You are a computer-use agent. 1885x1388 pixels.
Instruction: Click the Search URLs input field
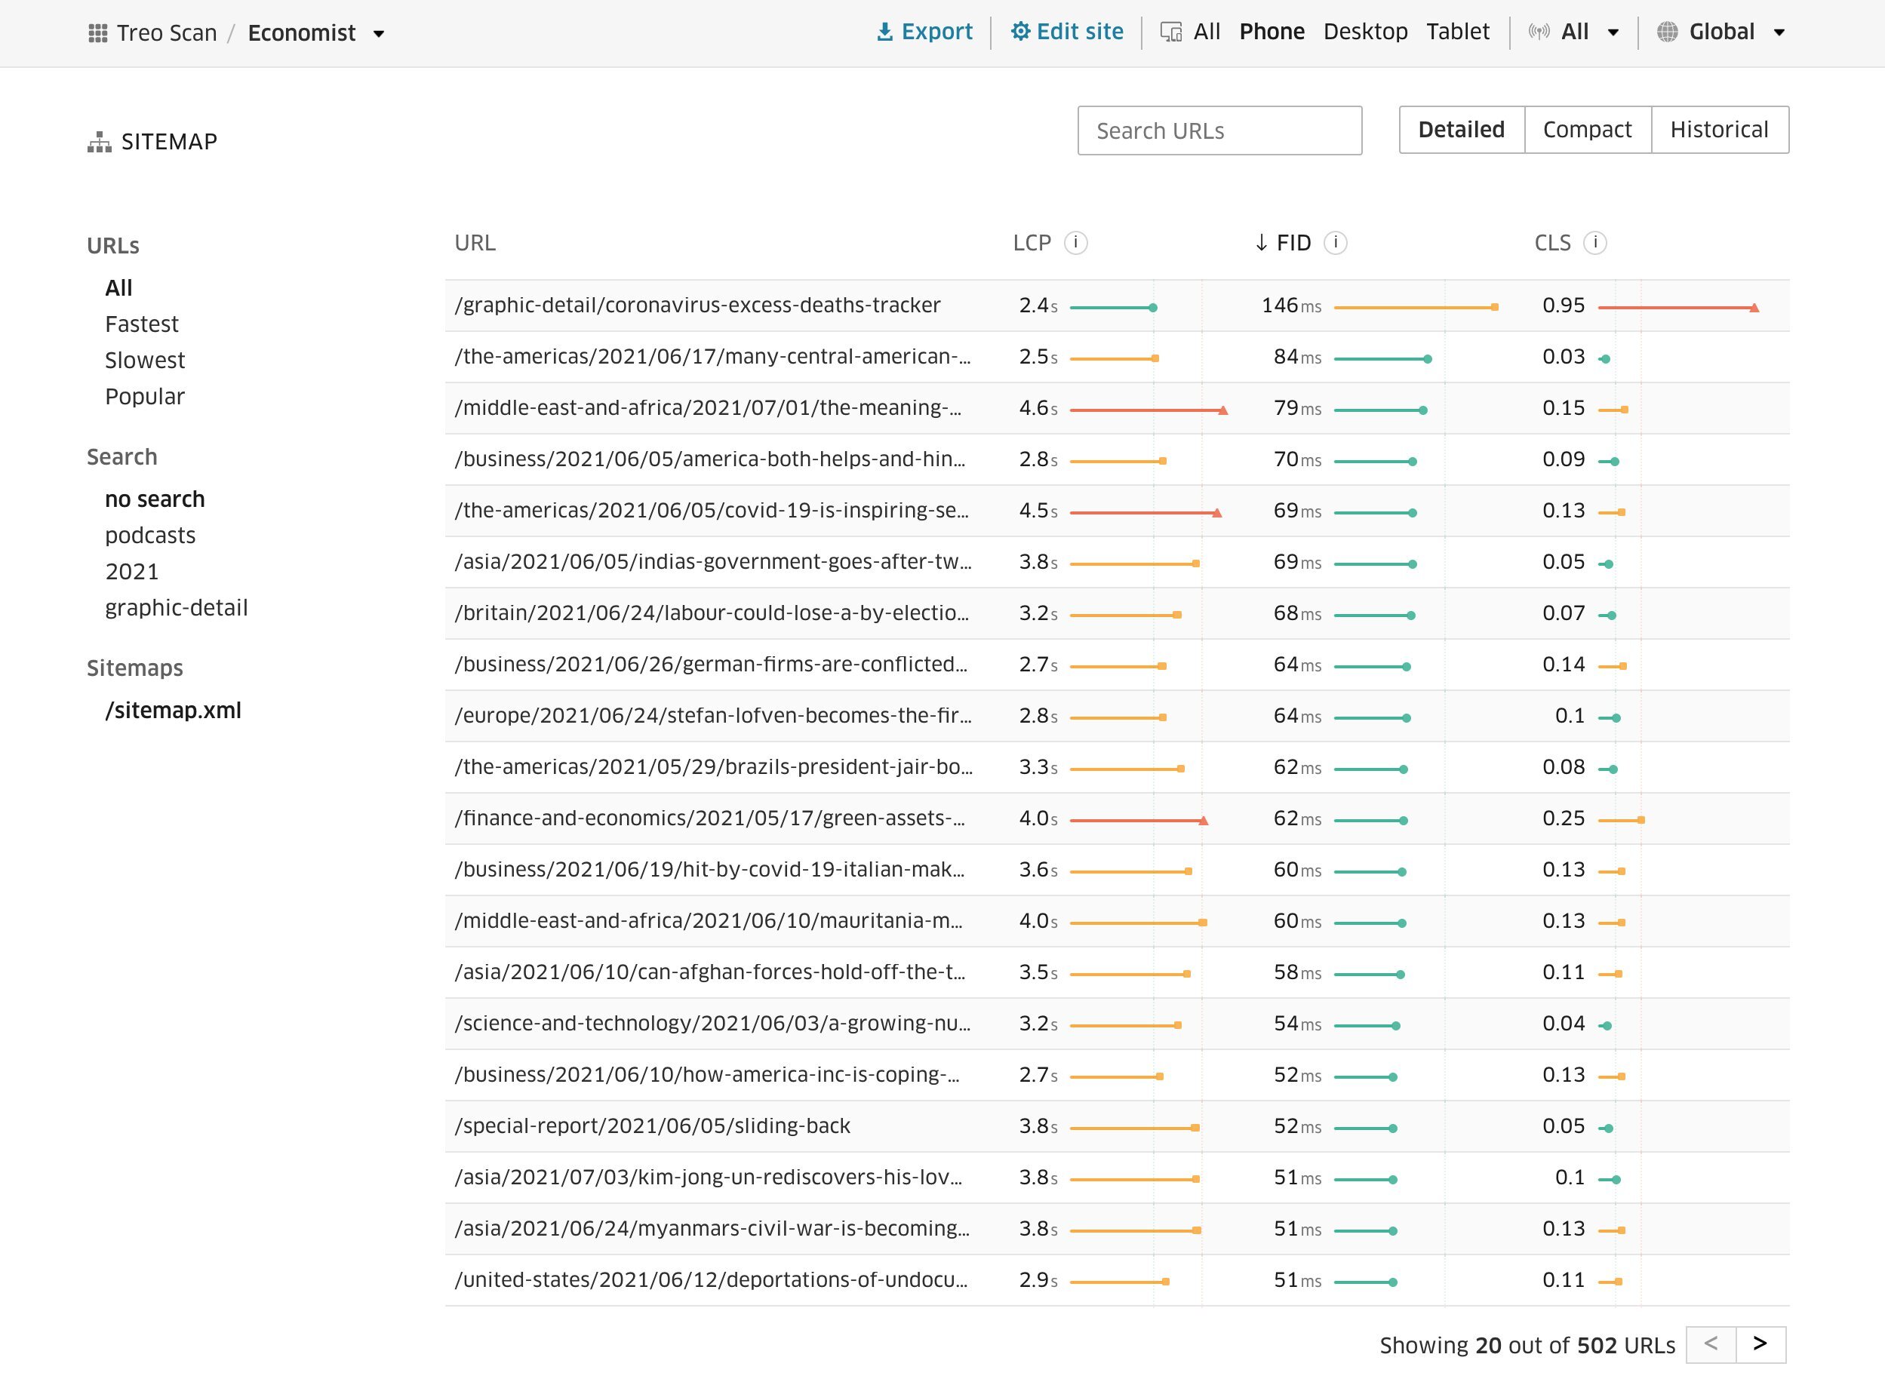(x=1219, y=131)
